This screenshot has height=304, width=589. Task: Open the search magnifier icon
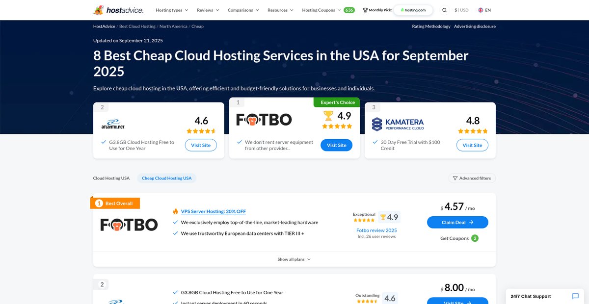coord(444,10)
